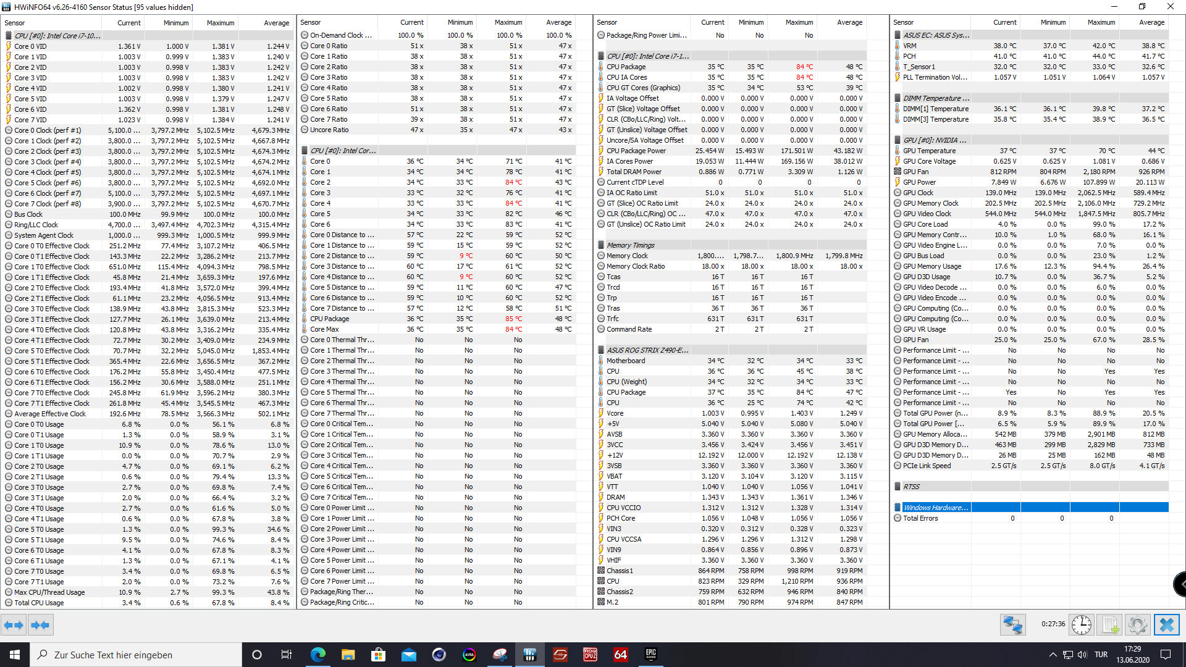Open the ROG CPU-Z taskbar icon
Viewport: 1186px width, 667px height.
[591, 655]
